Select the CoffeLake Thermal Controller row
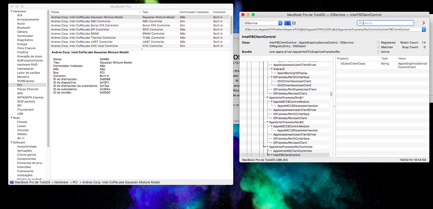Image resolution: width=433 pixels, height=209 pixels. click(140, 38)
